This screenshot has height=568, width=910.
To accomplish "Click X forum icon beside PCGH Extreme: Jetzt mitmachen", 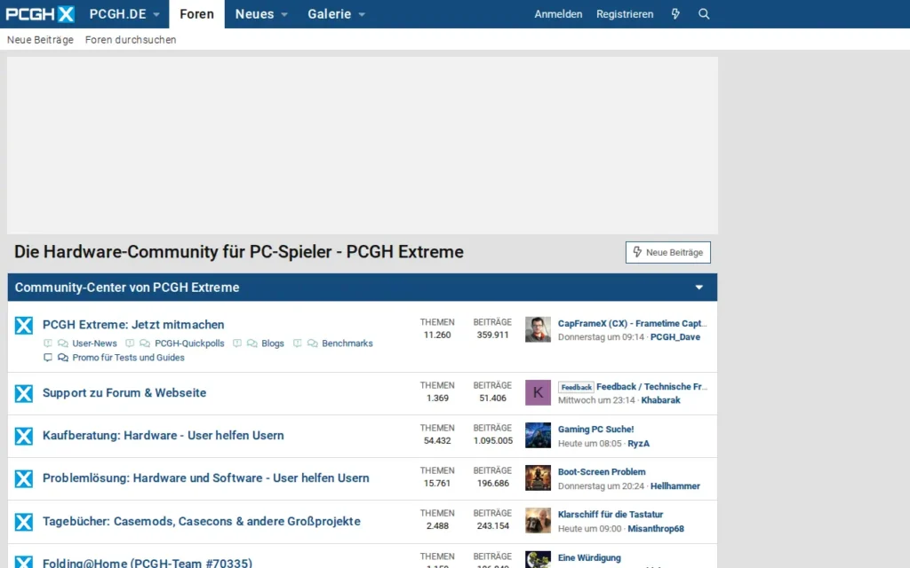I will (24, 325).
